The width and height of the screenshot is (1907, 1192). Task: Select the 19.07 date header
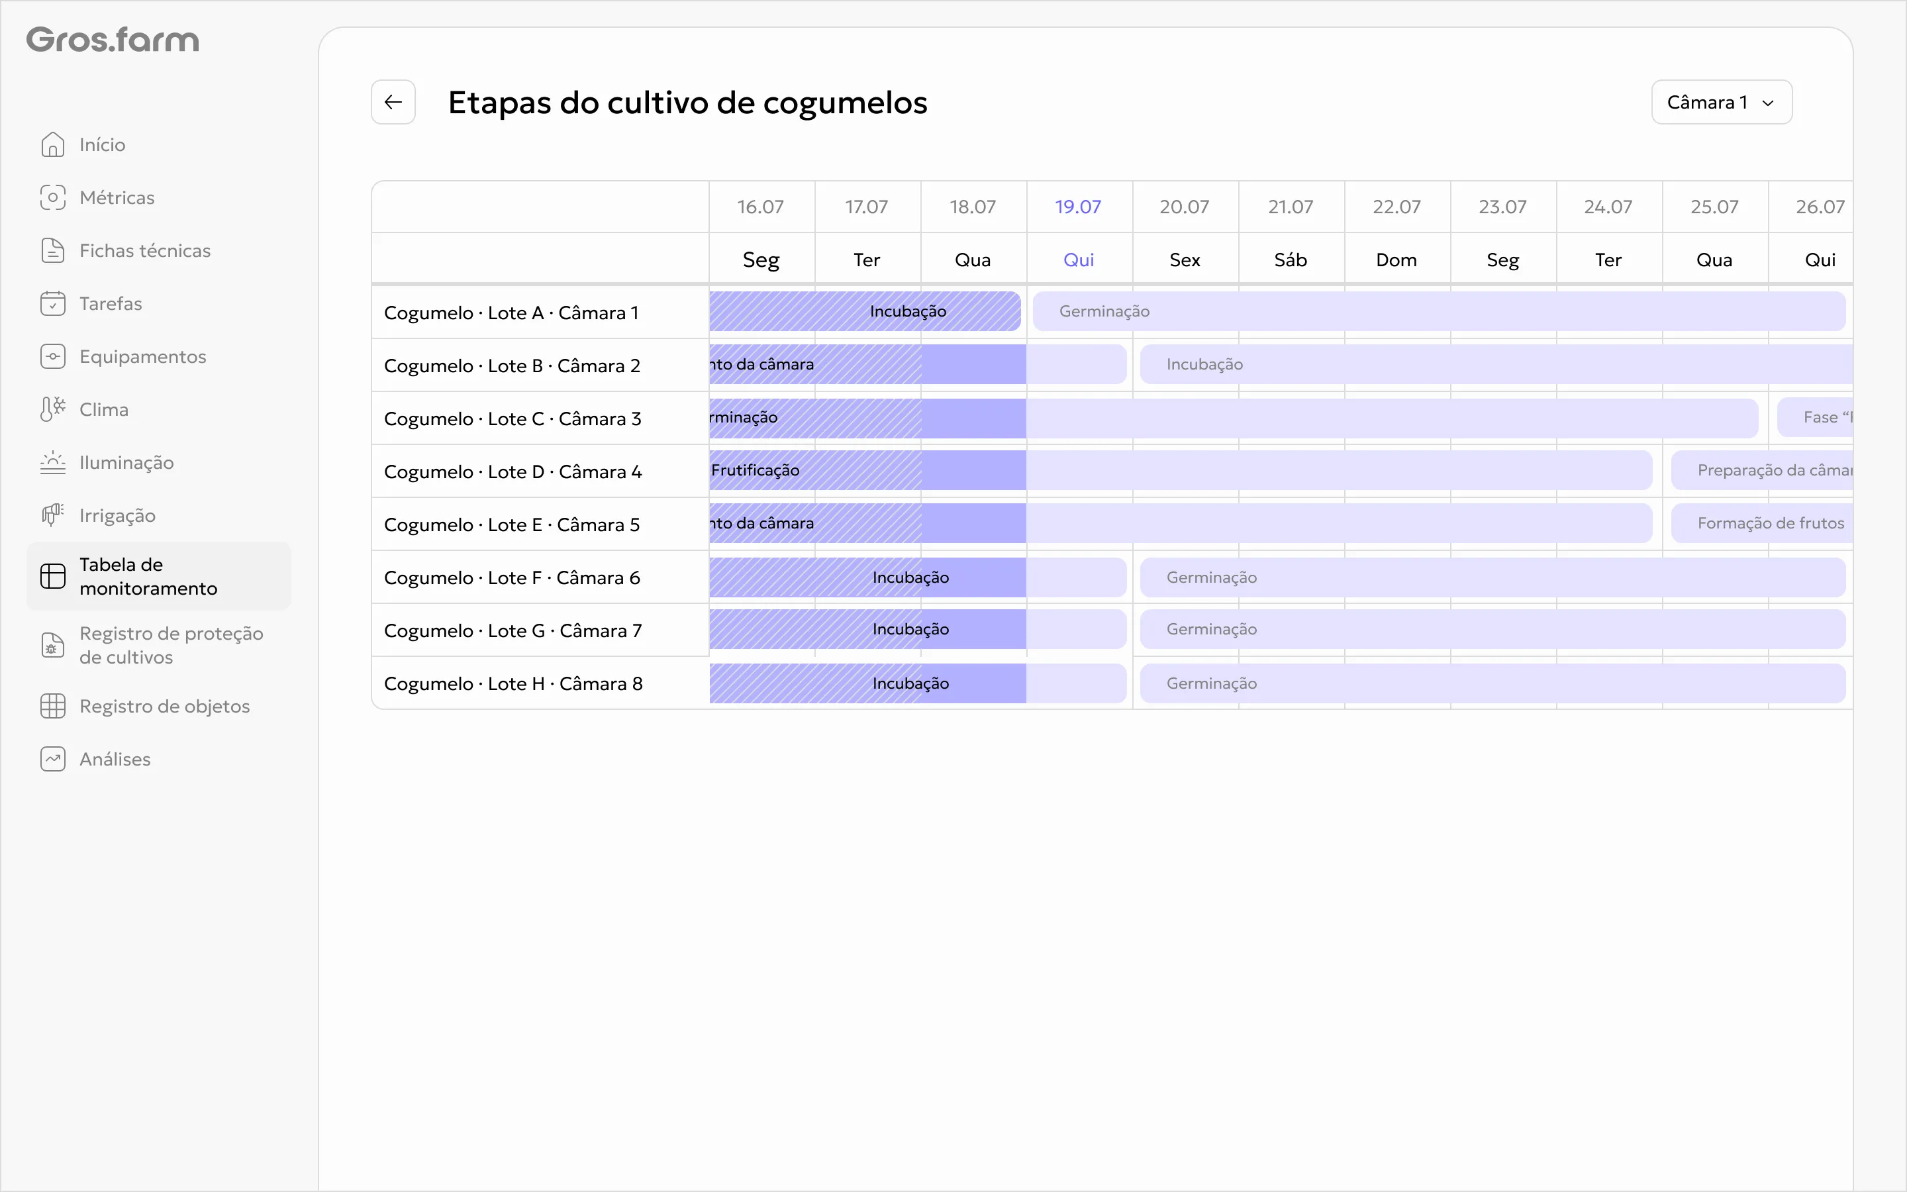click(x=1078, y=207)
